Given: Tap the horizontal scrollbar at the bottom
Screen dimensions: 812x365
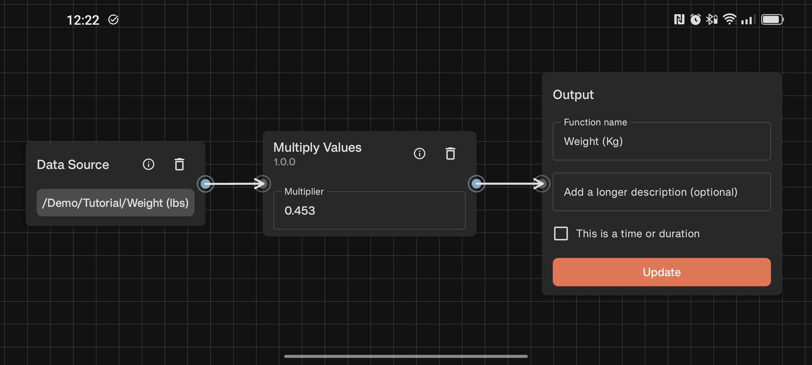Looking at the screenshot, I should tap(406, 356).
